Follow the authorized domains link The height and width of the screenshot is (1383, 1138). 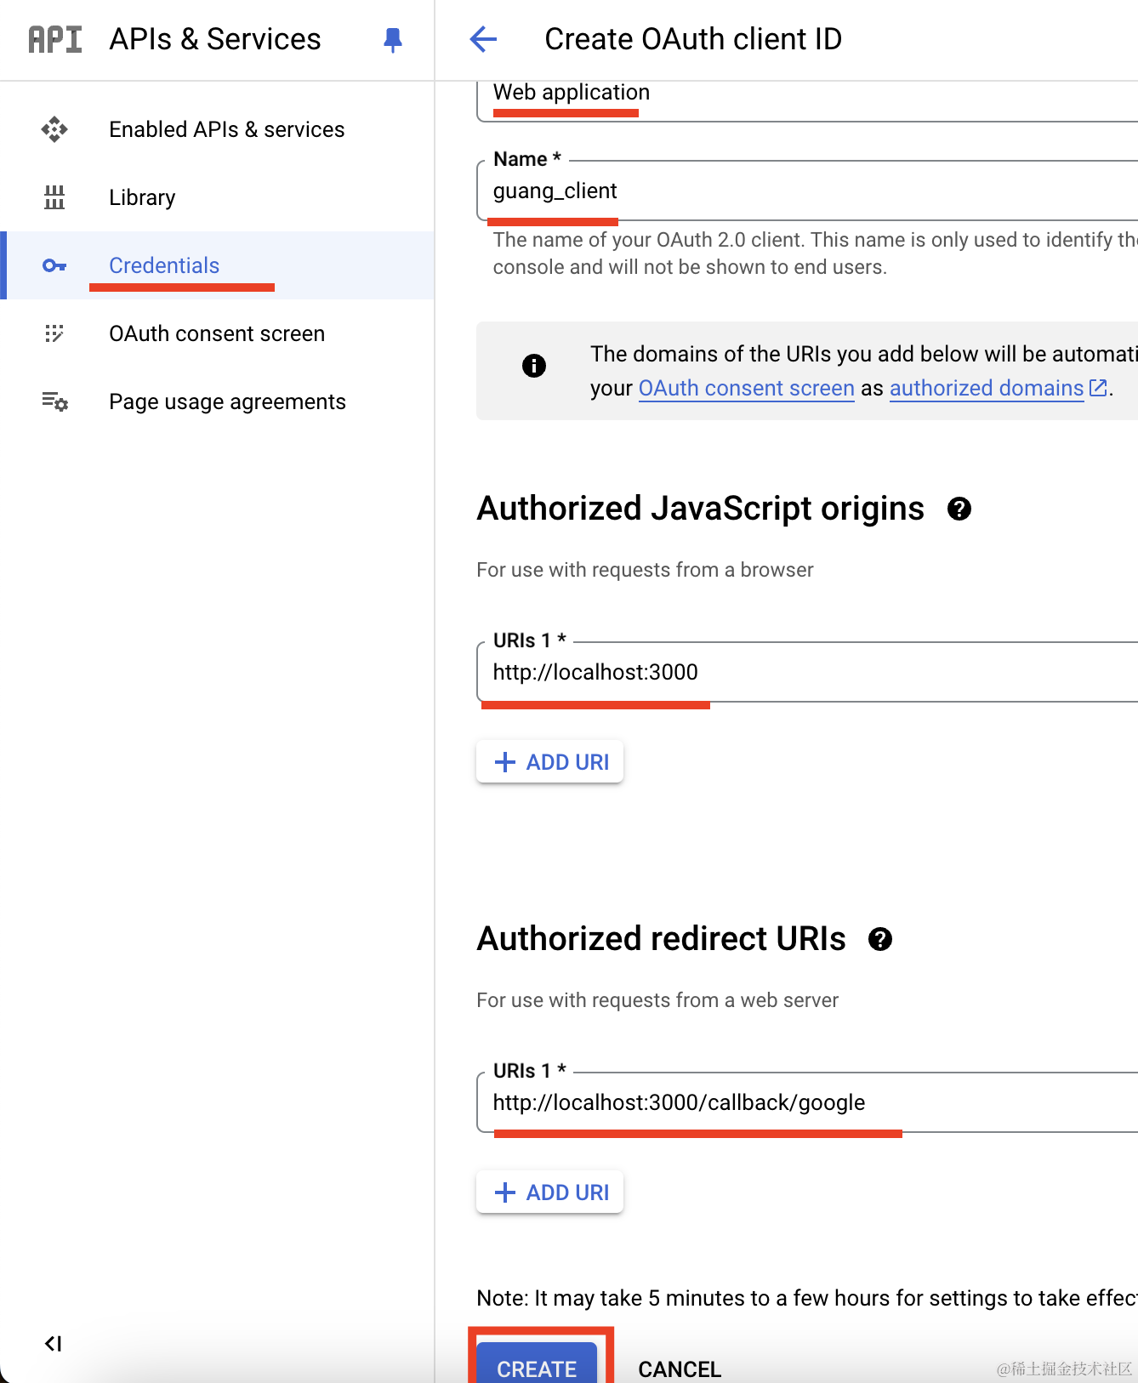987,388
